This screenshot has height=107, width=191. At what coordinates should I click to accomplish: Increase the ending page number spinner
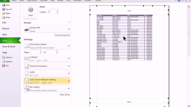click(x=57, y=51)
